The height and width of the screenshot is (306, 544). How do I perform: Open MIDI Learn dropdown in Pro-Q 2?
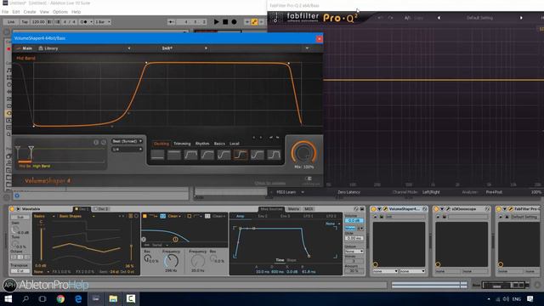(290, 192)
